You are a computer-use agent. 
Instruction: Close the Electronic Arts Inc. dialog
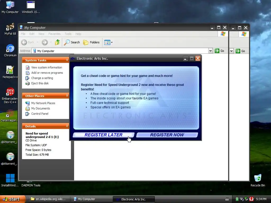198,58
